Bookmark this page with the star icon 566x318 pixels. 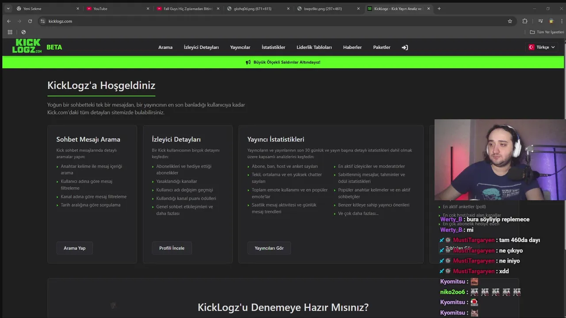point(510,21)
